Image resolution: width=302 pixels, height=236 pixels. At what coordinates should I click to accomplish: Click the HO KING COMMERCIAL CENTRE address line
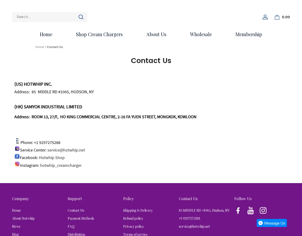coord(105,117)
